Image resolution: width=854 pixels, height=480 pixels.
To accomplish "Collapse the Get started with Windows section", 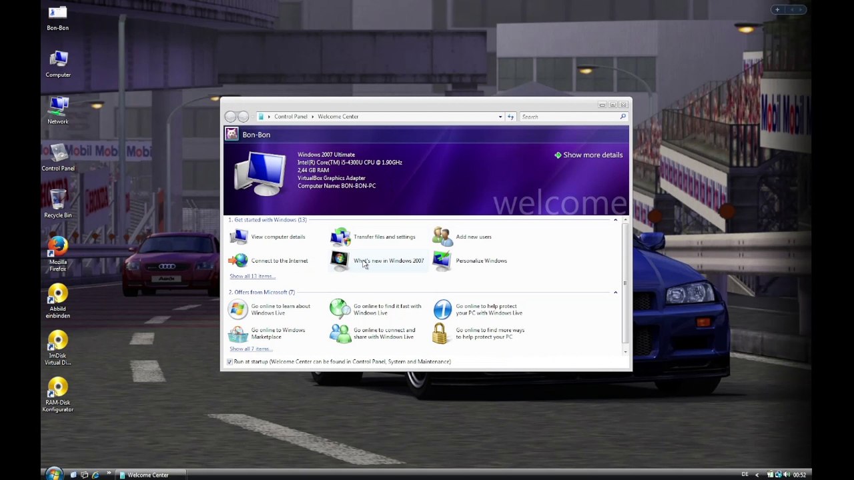I will (x=615, y=219).
